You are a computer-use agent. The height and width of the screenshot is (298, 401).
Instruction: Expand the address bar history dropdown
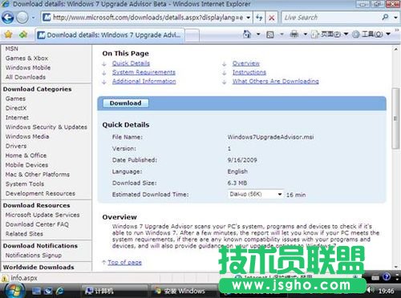tap(249, 18)
